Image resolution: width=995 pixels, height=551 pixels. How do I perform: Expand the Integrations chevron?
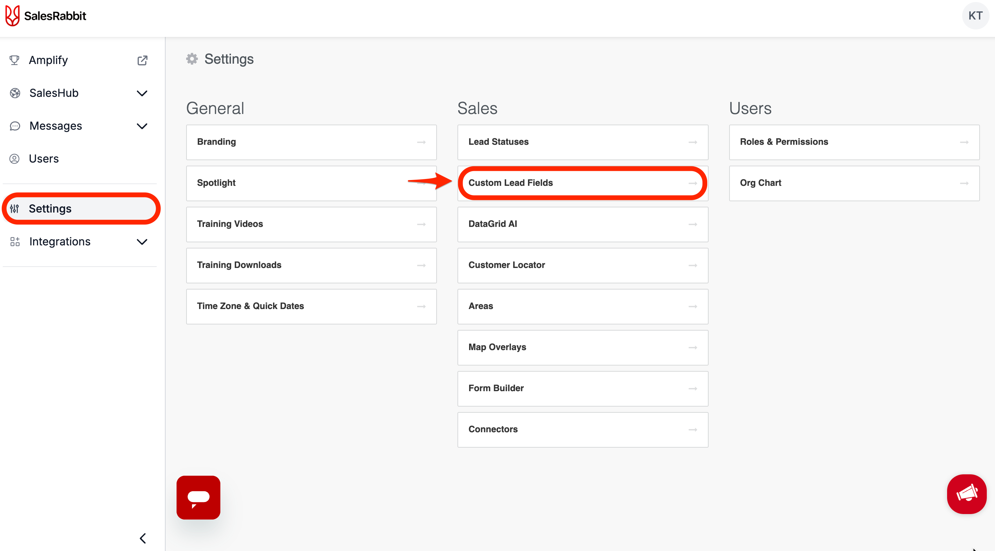pos(142,242)
